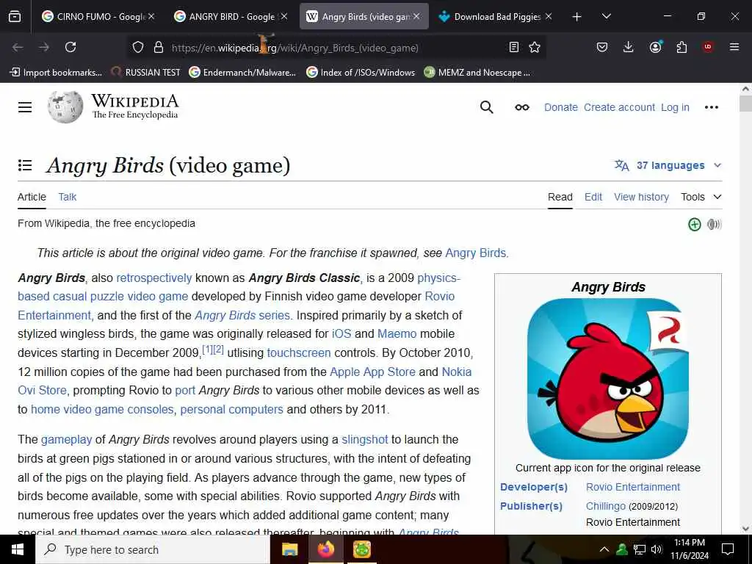Expand the Tools dropdown

701,197
